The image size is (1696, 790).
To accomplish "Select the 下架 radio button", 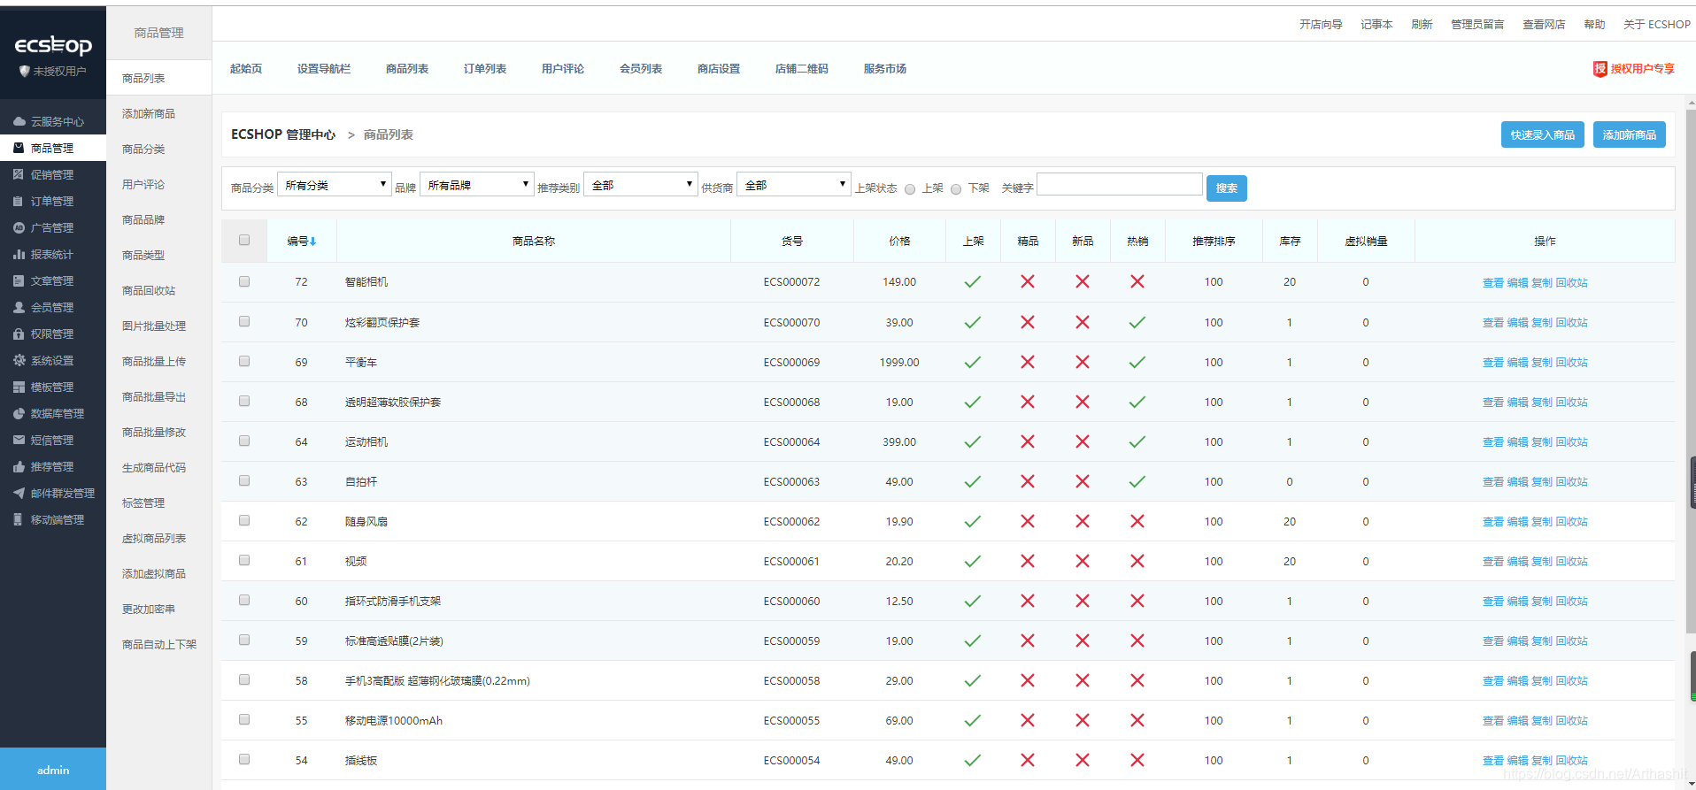I will click(956, 189).
